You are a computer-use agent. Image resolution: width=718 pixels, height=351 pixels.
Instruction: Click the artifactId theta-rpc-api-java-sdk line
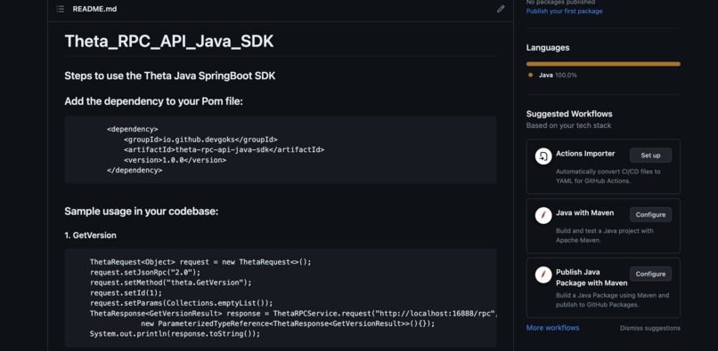224,149
